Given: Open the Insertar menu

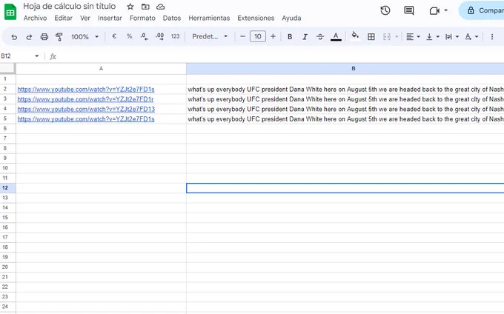Looking at the screenshot, I should pyautogui.click(x=110, y=18).
